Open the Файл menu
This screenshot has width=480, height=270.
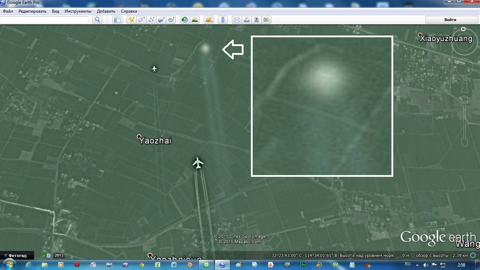pyautogui.click(x=8, y=11)
